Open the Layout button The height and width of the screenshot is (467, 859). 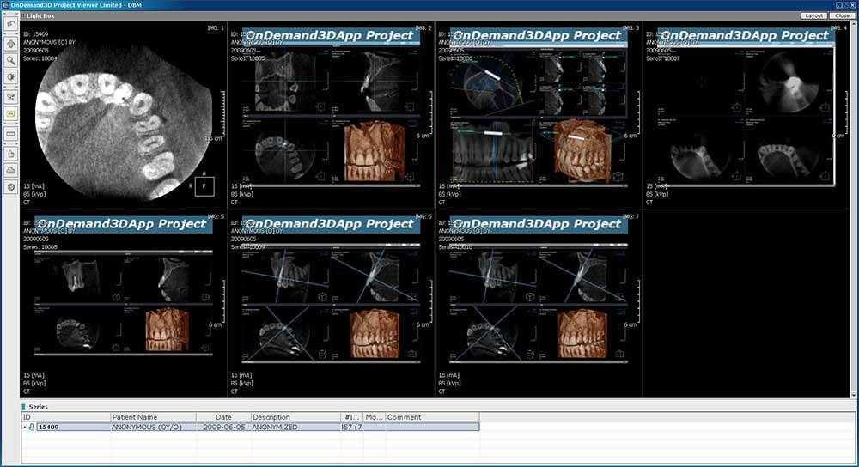point(814,15)
